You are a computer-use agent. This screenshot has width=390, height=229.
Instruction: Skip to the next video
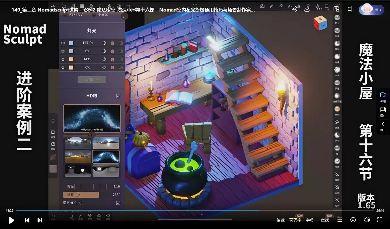click(x=40, y=220)
